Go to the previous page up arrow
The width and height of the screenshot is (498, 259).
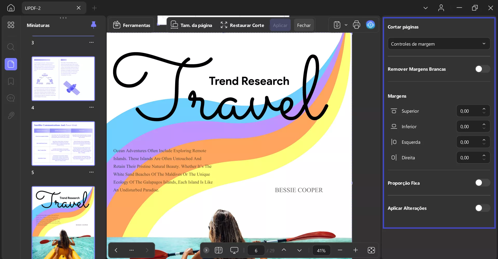[284, 250]
